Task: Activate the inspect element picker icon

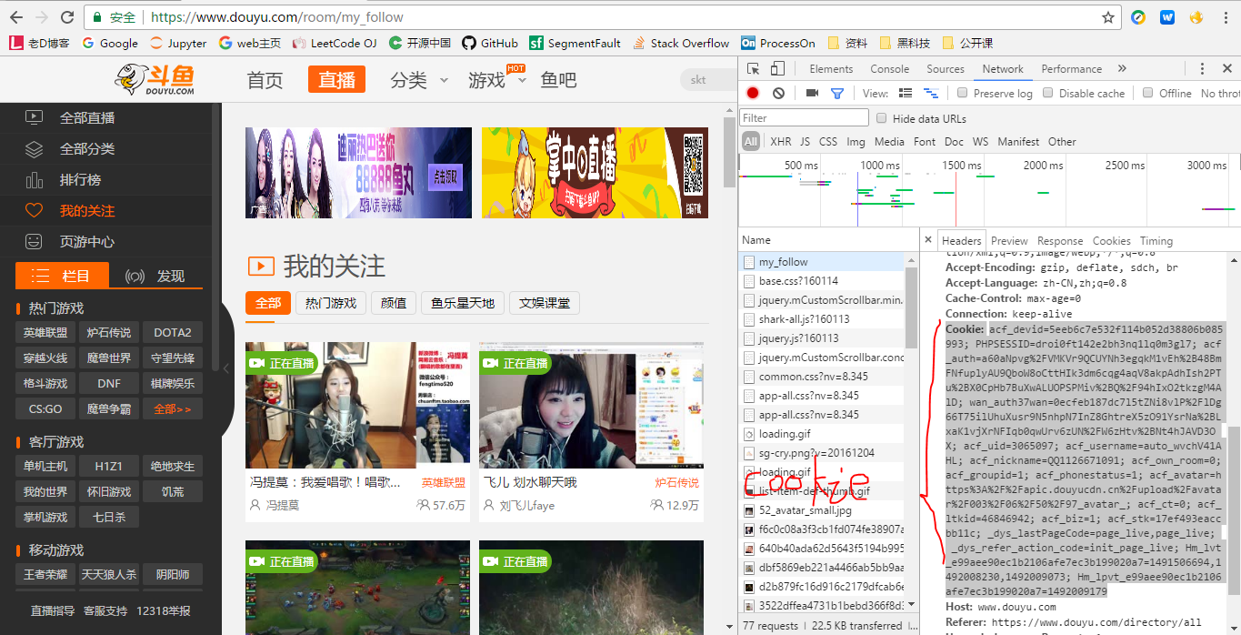Action: pyautogui.click(x=753, y=69)
